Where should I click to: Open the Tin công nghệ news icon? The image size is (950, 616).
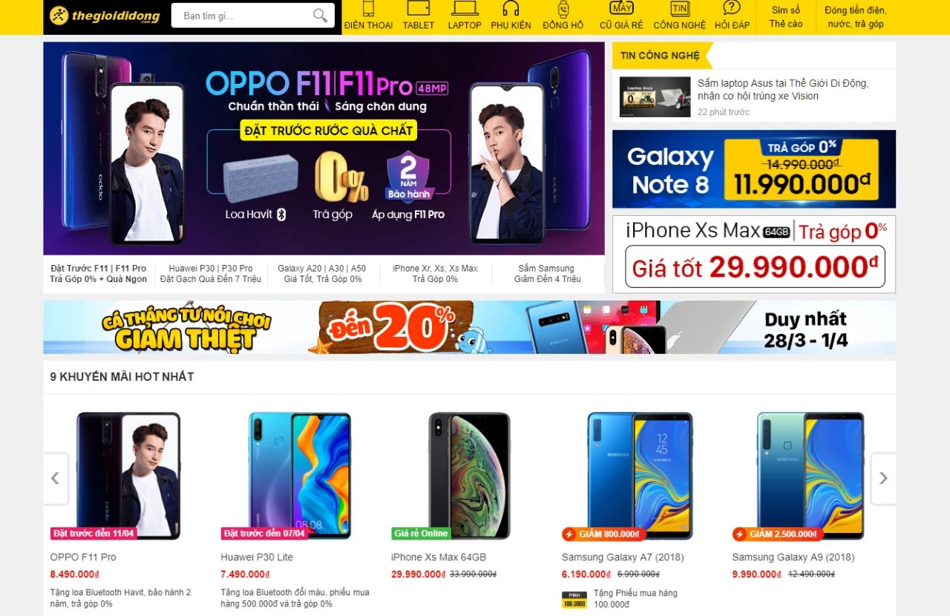coord(679,8)
